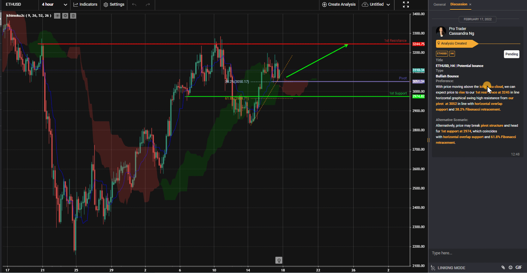Toggle Linking Mode
The height and width of the screenshot is (273, 527).
point(448,268)
